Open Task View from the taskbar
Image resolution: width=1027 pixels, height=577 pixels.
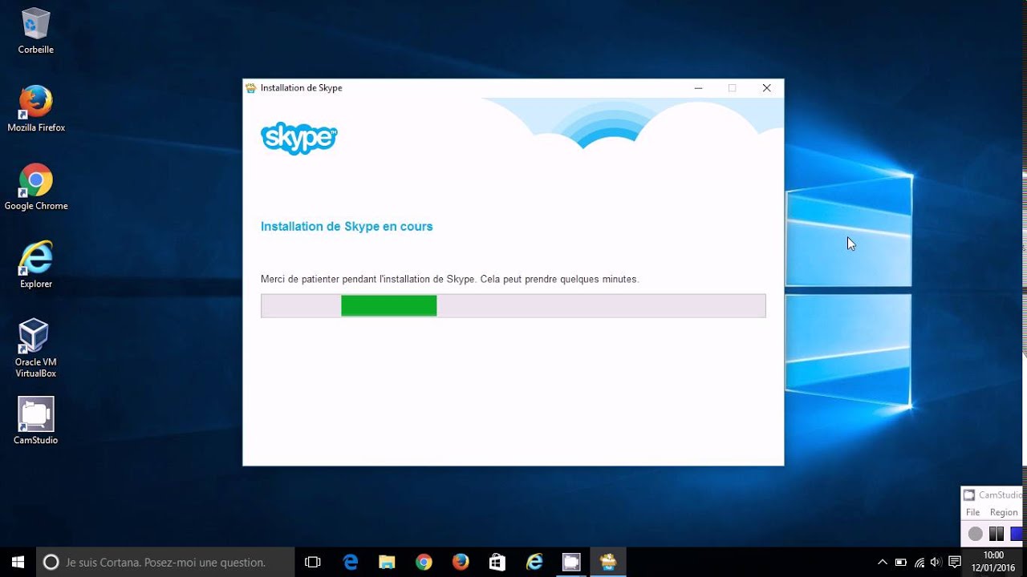tap(313, 563)
